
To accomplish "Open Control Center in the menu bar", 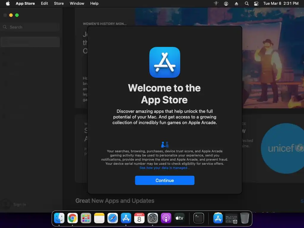I will 256,4.
